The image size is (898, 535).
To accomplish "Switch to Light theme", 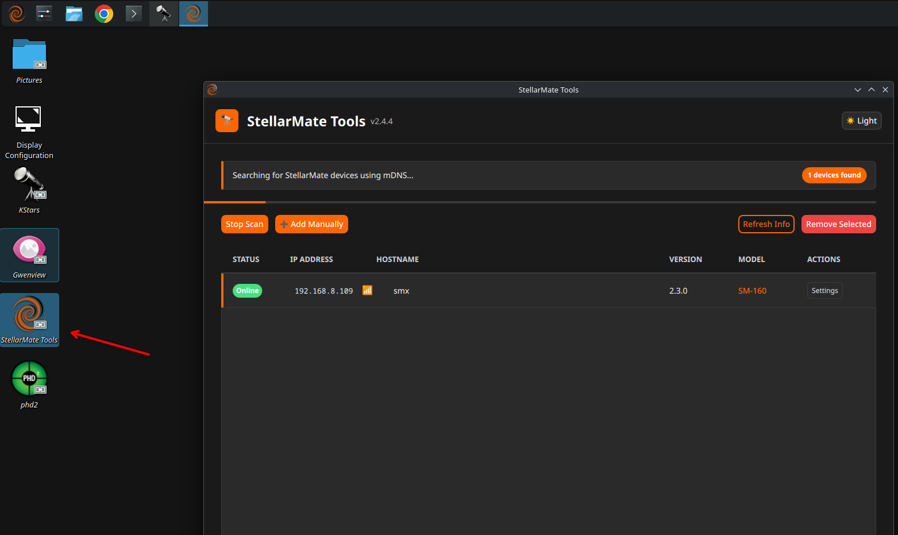I will (862, 121).
